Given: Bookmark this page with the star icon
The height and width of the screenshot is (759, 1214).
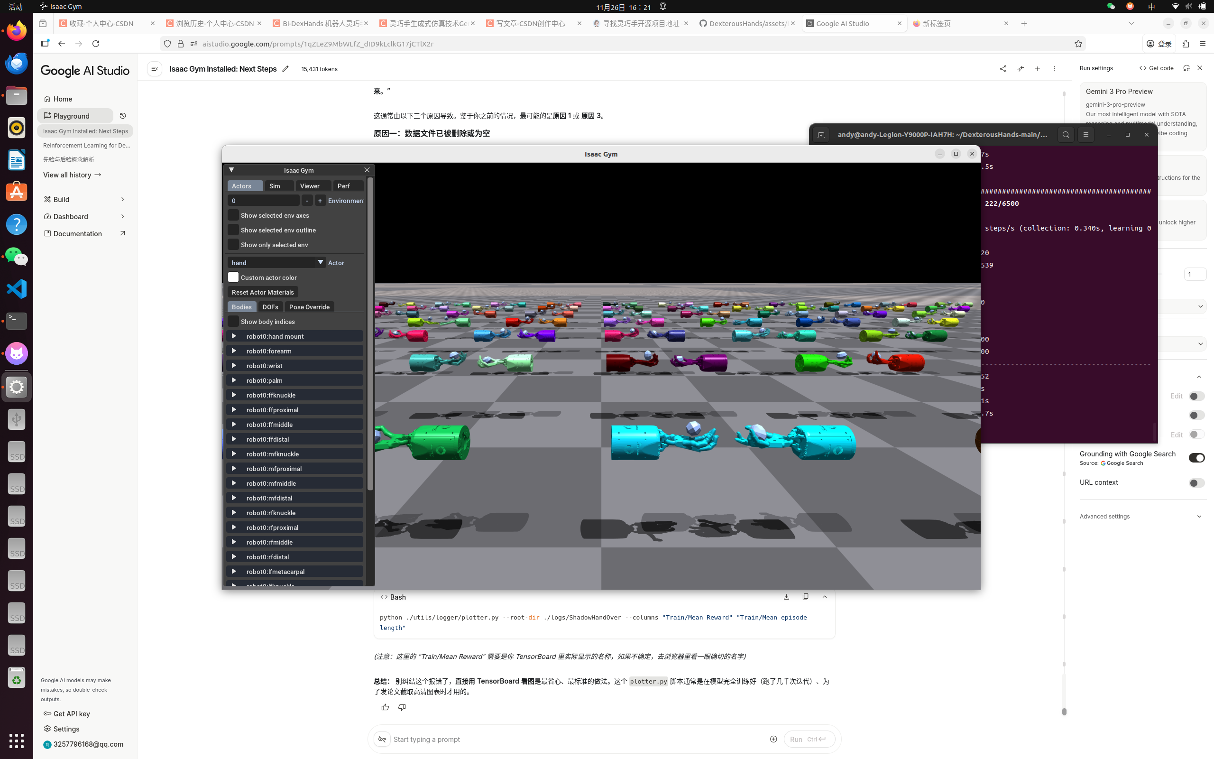Looking at the screenshot, I should tap(1078, 44).
